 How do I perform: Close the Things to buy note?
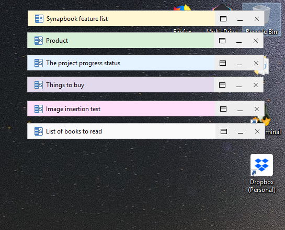(x=256, y=85)
